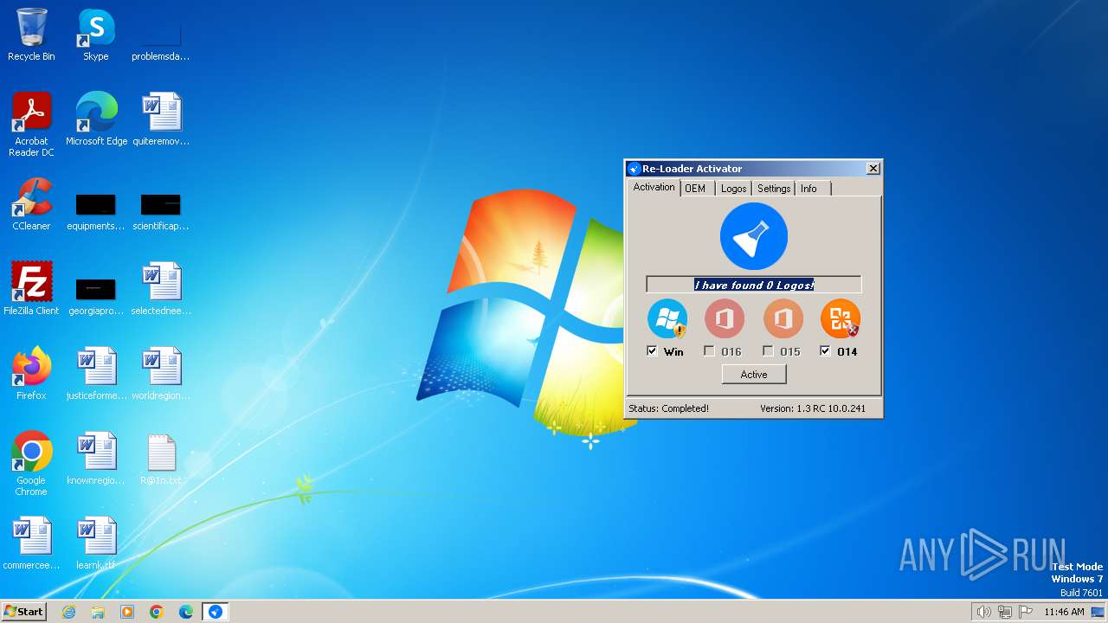Select the Acrobat Reader DC shortcut
Screen dimensions: 1108x623
coord(31,125)
